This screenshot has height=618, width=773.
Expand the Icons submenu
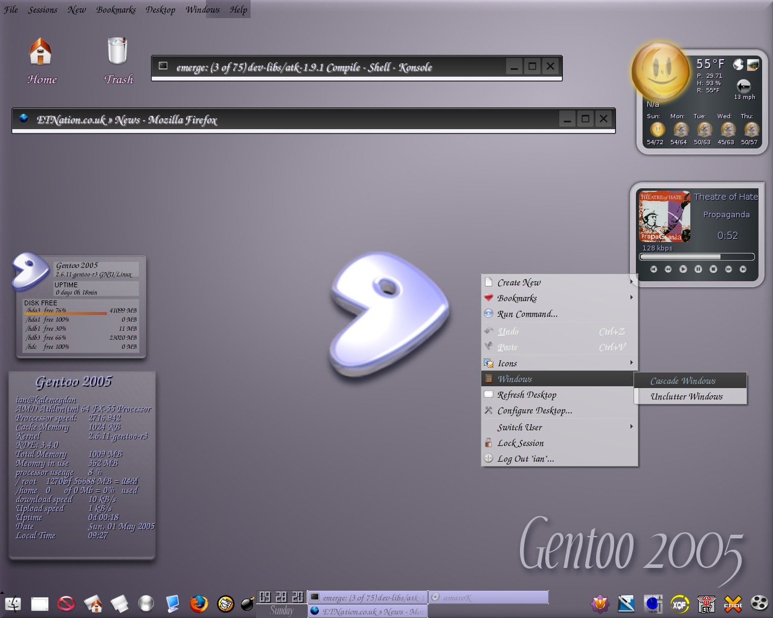coord(559,363)
